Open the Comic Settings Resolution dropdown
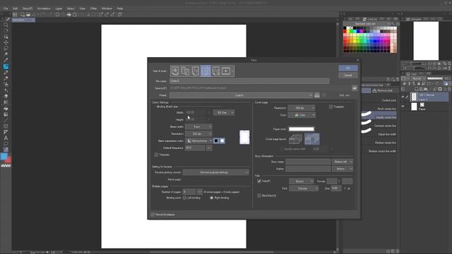The image size is (452, 254). tap(198, 134)
